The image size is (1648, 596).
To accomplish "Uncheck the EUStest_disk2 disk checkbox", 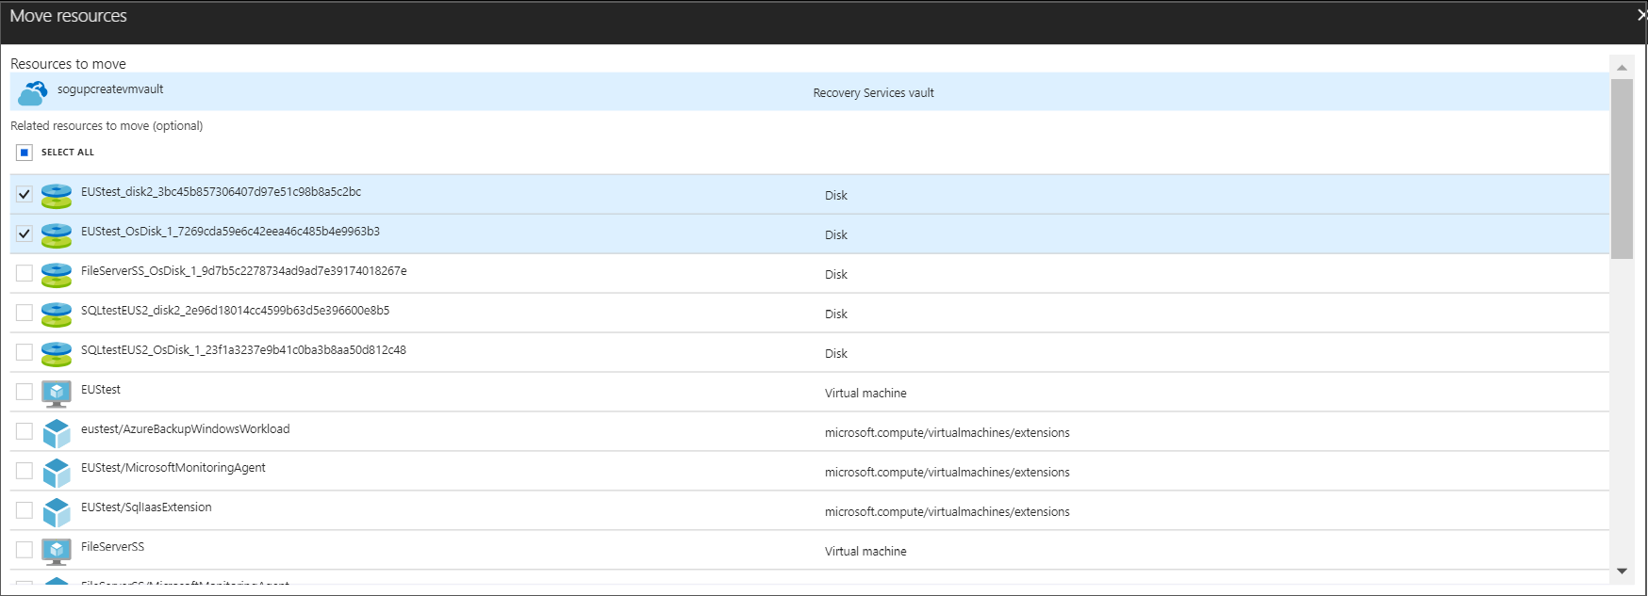I will (25, 194).
